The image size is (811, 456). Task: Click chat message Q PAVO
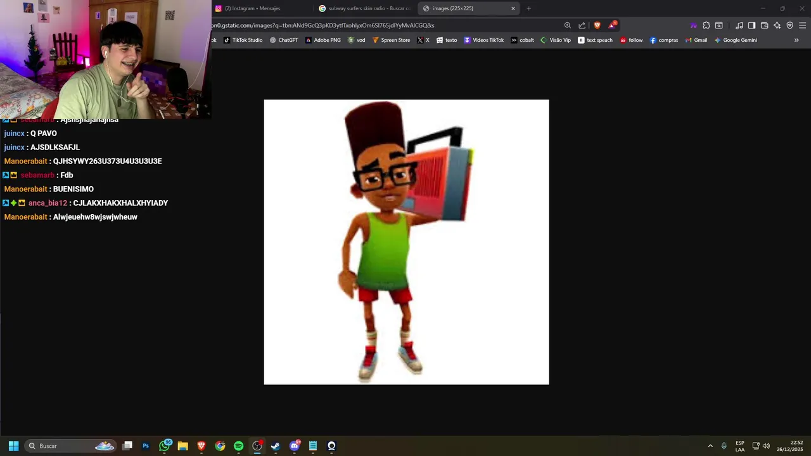44,133
